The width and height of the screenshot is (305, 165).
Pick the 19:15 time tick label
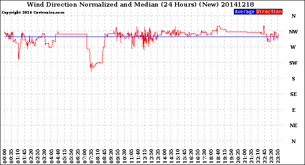(225, 156)
